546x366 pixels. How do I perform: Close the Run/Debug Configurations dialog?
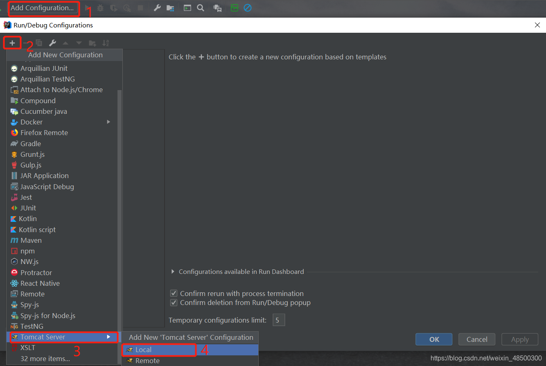click(x=537, y=25)
